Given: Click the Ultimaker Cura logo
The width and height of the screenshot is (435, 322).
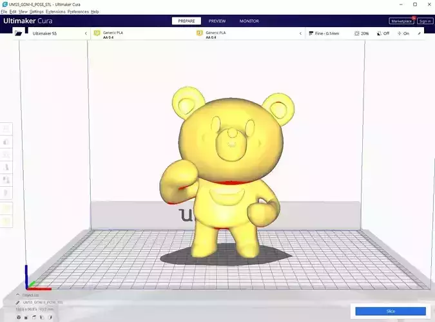Looking at the screenshot, I should pos(28,21).
